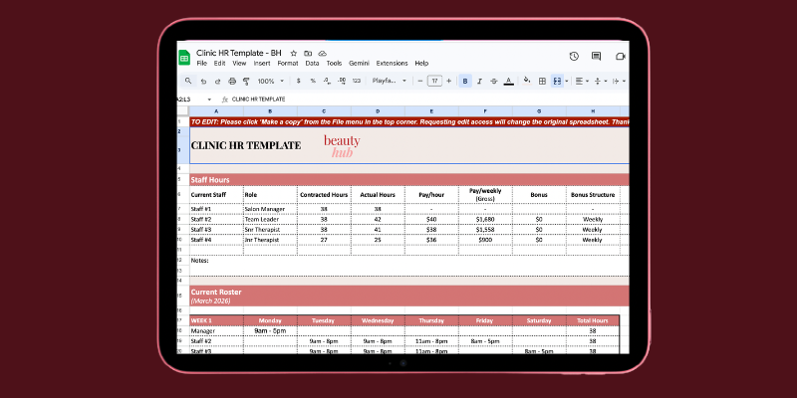Undo the last action
The width and height of the screenshot is (797, 398).
click(x=204, y=82)
